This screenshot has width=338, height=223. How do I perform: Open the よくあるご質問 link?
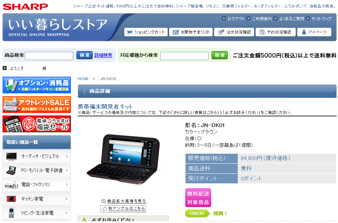pos(292,19)
